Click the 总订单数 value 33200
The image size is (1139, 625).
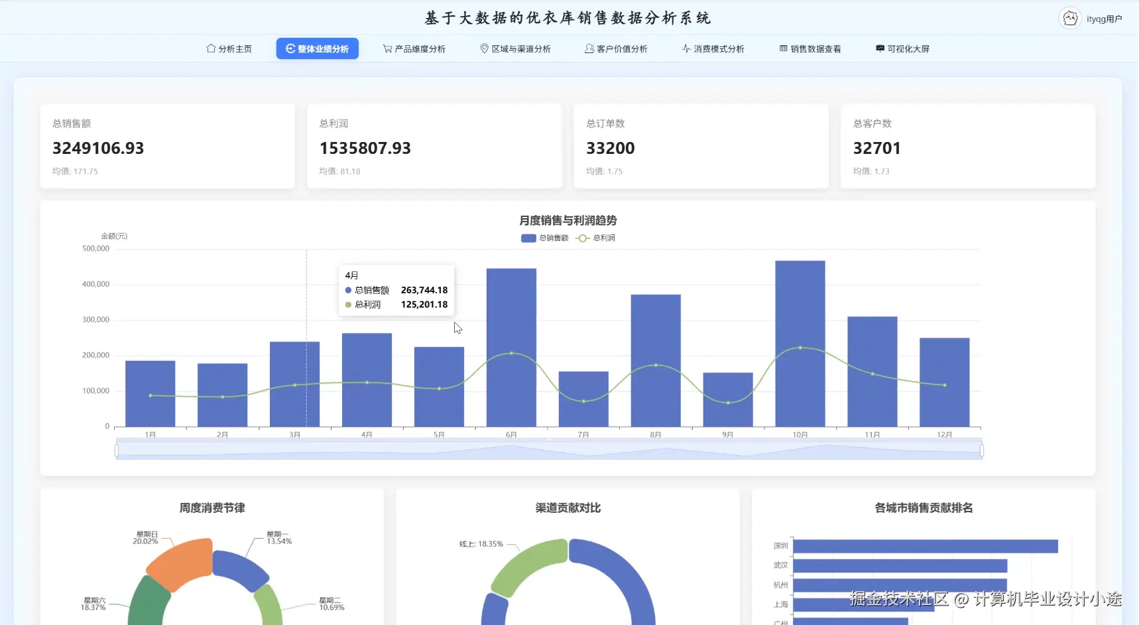click(x=611, y=148)
